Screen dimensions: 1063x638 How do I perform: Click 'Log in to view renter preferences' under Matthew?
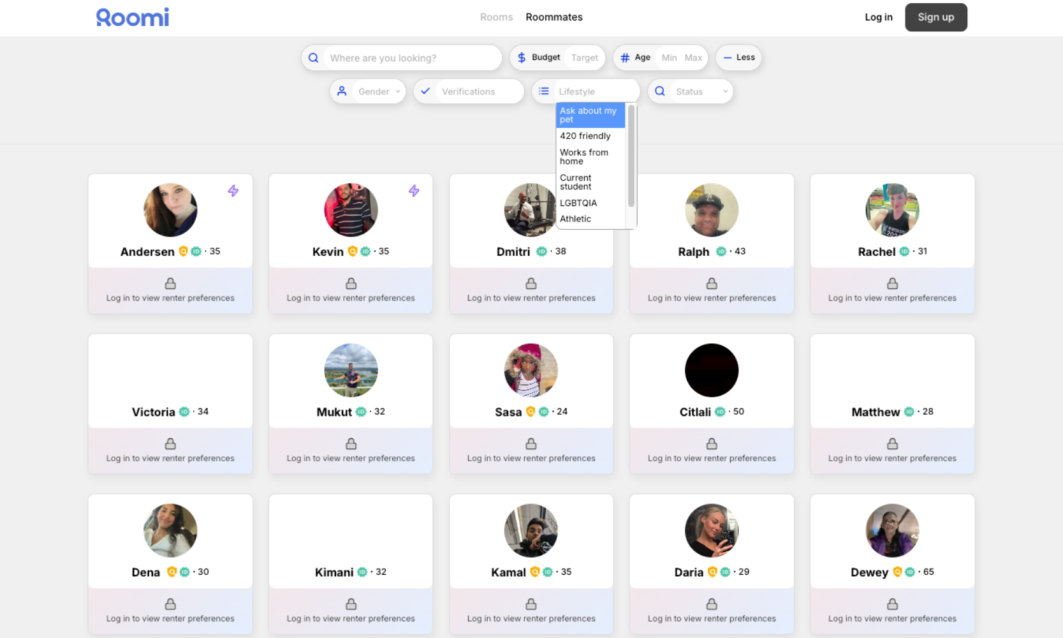tap(892, 458)
